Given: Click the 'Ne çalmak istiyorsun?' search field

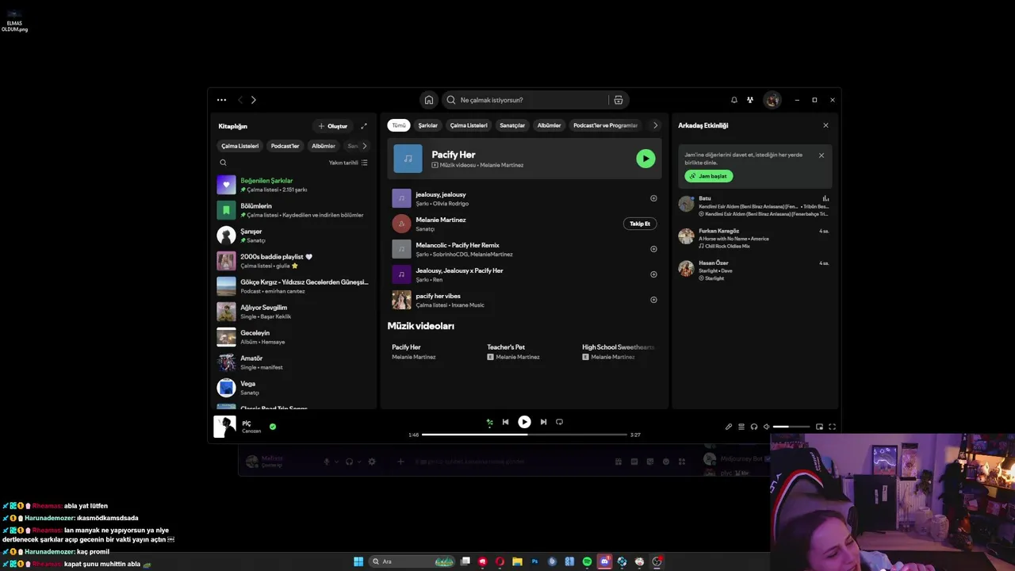Looking at the screenshot, I should pyautogui.click(x=525, y=100).
